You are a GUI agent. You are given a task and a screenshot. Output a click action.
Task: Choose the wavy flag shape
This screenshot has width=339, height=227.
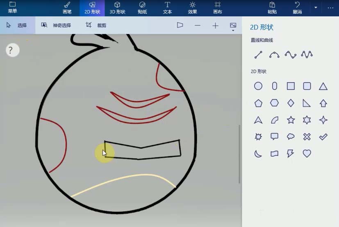pos(274,154)
